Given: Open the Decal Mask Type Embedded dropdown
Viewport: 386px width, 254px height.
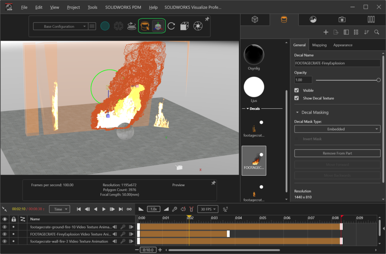Looking at the screenshot, I should 337,129.
